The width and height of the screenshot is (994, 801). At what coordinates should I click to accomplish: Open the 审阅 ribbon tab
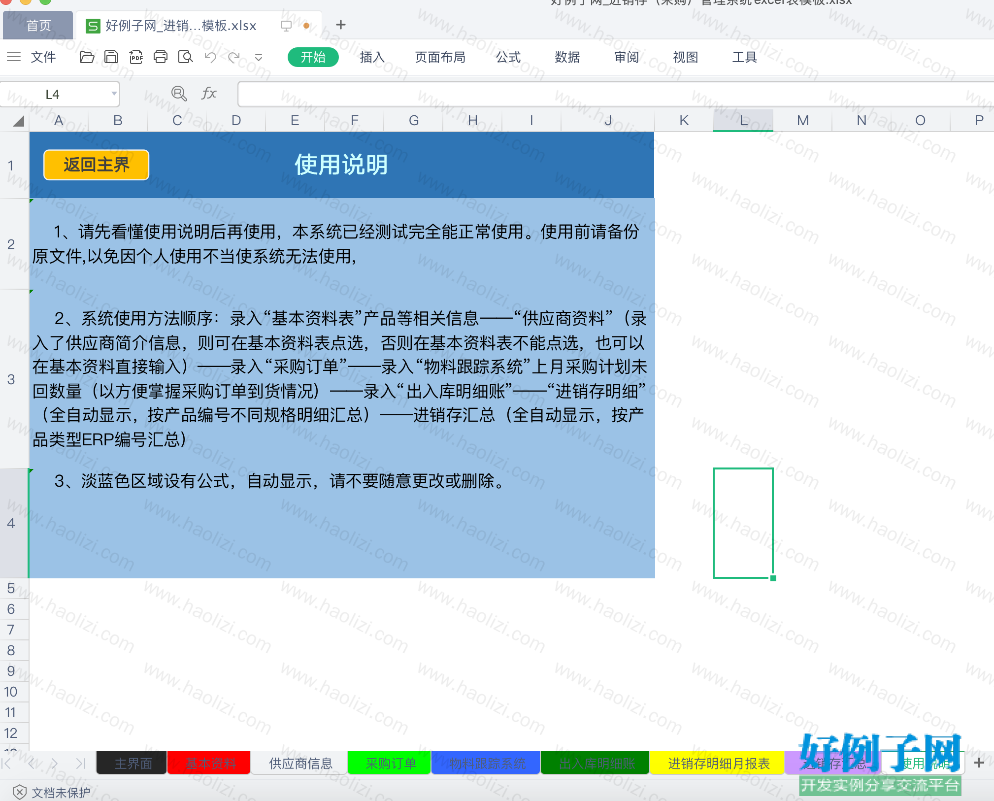click(627, 57)
